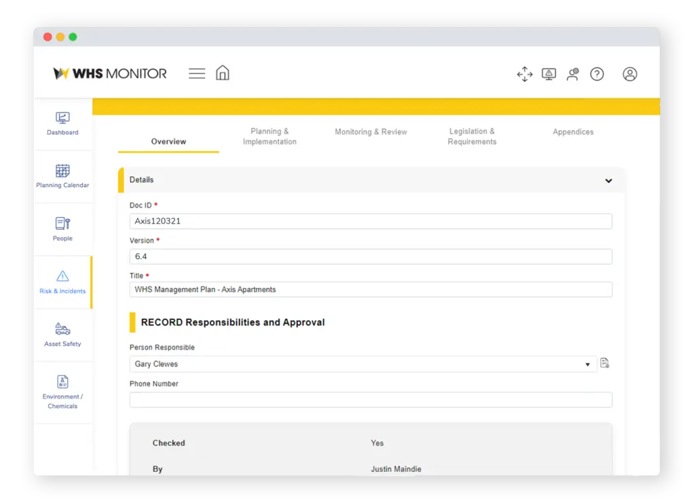This screenshot has height=503, width=695.
Task: Collapse the Details section chevron
Action: [609, 180]
